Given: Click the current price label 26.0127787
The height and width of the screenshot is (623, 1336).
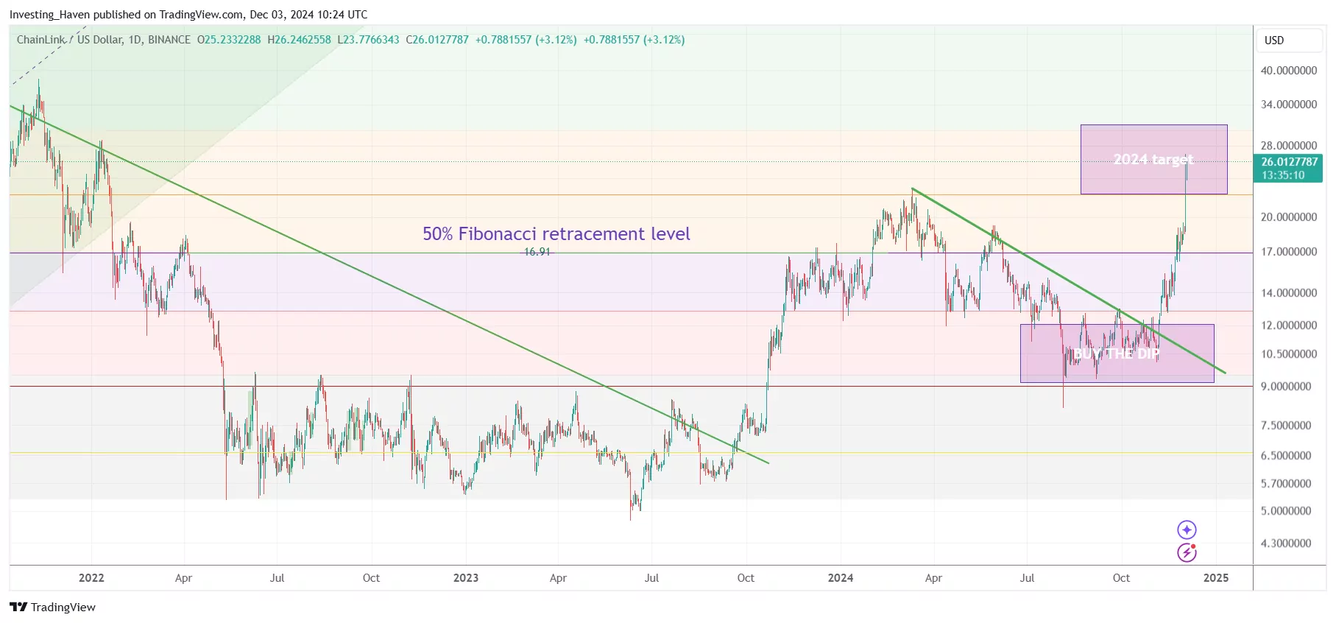Looking at the screenshot, I should coord(1289,162).
